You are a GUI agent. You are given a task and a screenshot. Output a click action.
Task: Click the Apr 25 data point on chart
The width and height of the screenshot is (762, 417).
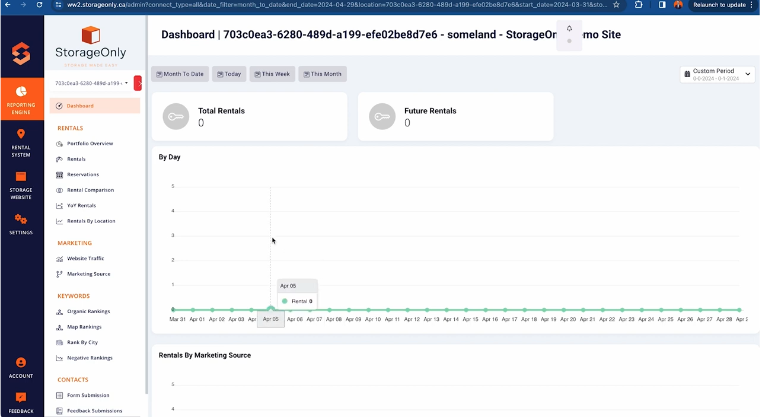click(661, 310)
